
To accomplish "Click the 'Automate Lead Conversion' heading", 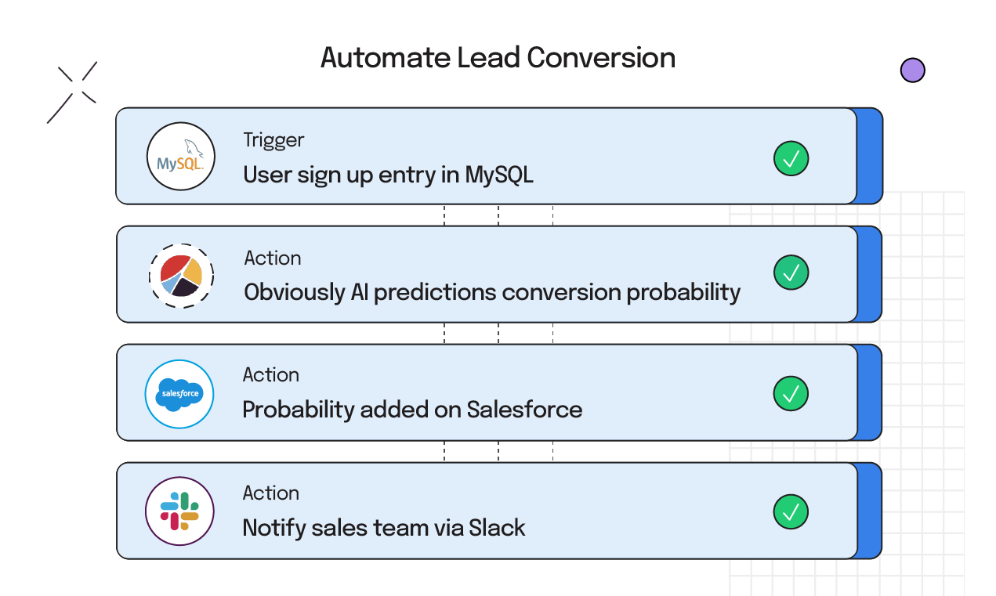I will 498,58.
